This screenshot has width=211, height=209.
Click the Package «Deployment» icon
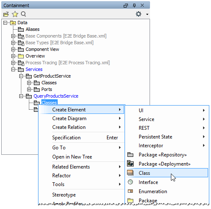tap(130, 164)
